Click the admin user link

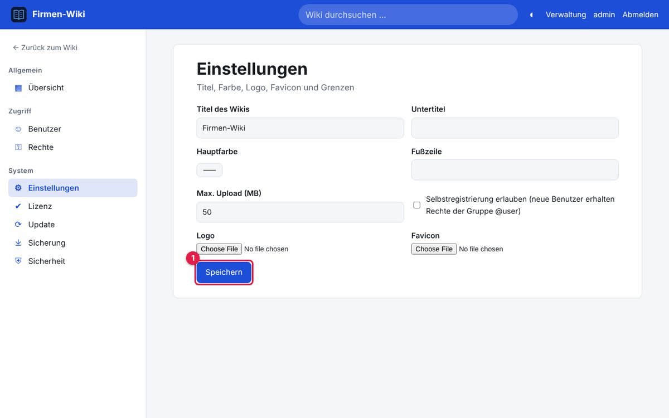[x=604, y=15]
